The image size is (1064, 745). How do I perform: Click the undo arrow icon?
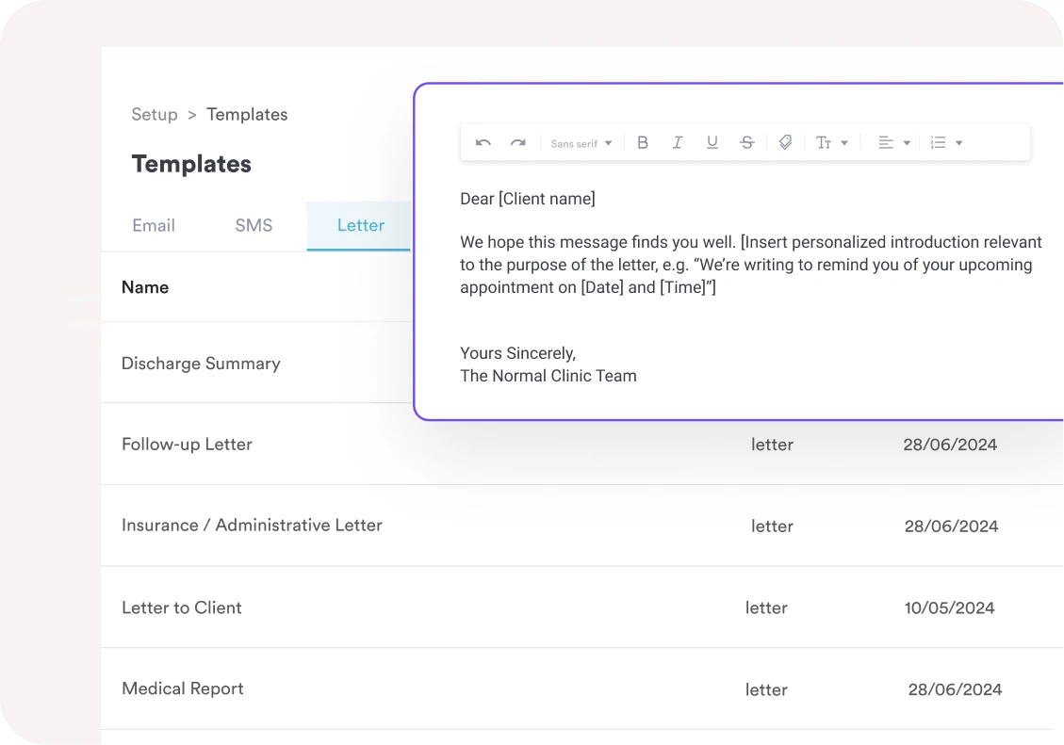[x=483, y=143]
